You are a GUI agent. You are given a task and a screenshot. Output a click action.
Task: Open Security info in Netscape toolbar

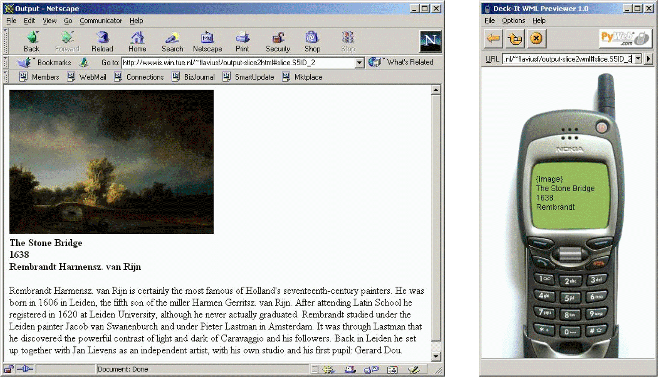click(x=278, y=42)
